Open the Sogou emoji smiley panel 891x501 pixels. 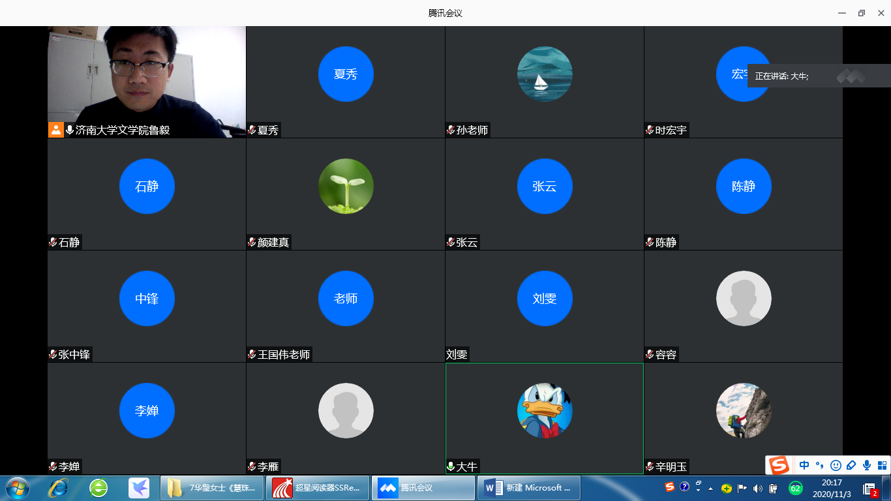[x=836, y=465]
